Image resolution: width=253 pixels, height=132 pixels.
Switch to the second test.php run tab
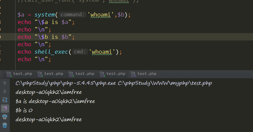(51, 74)
